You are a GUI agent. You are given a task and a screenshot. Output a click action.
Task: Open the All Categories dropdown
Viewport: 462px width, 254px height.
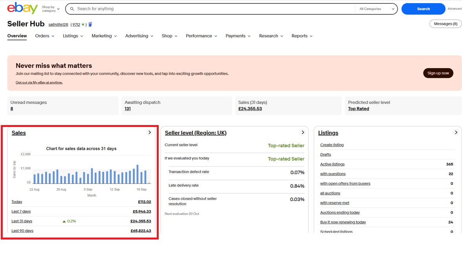[x=376, y=9]
